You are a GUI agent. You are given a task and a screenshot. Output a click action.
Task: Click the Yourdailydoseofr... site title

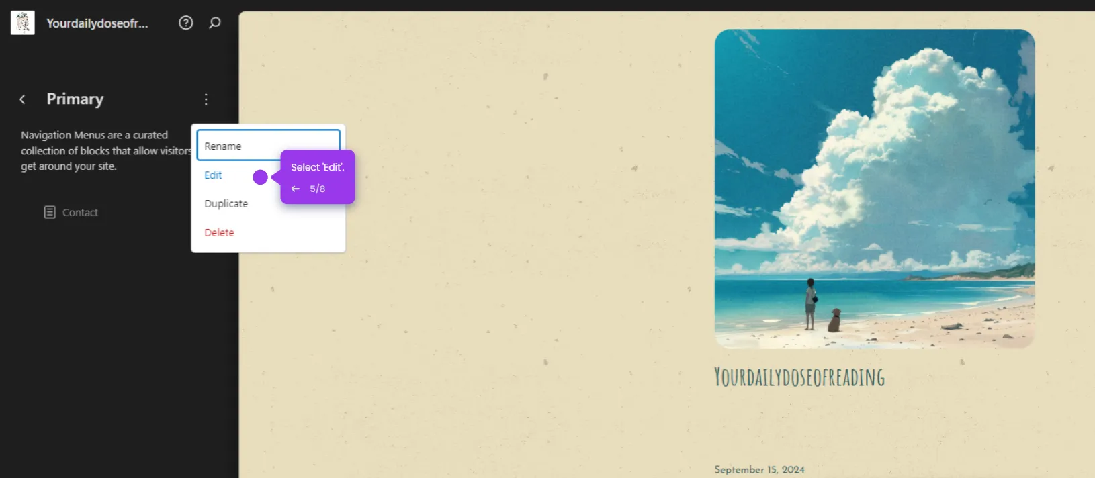(97, 23)
